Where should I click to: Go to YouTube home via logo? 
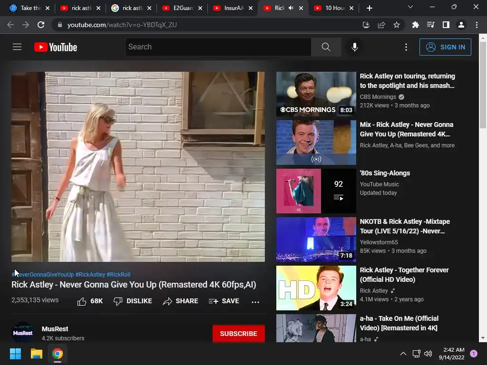pyautogui.click(x=56, y=47)
